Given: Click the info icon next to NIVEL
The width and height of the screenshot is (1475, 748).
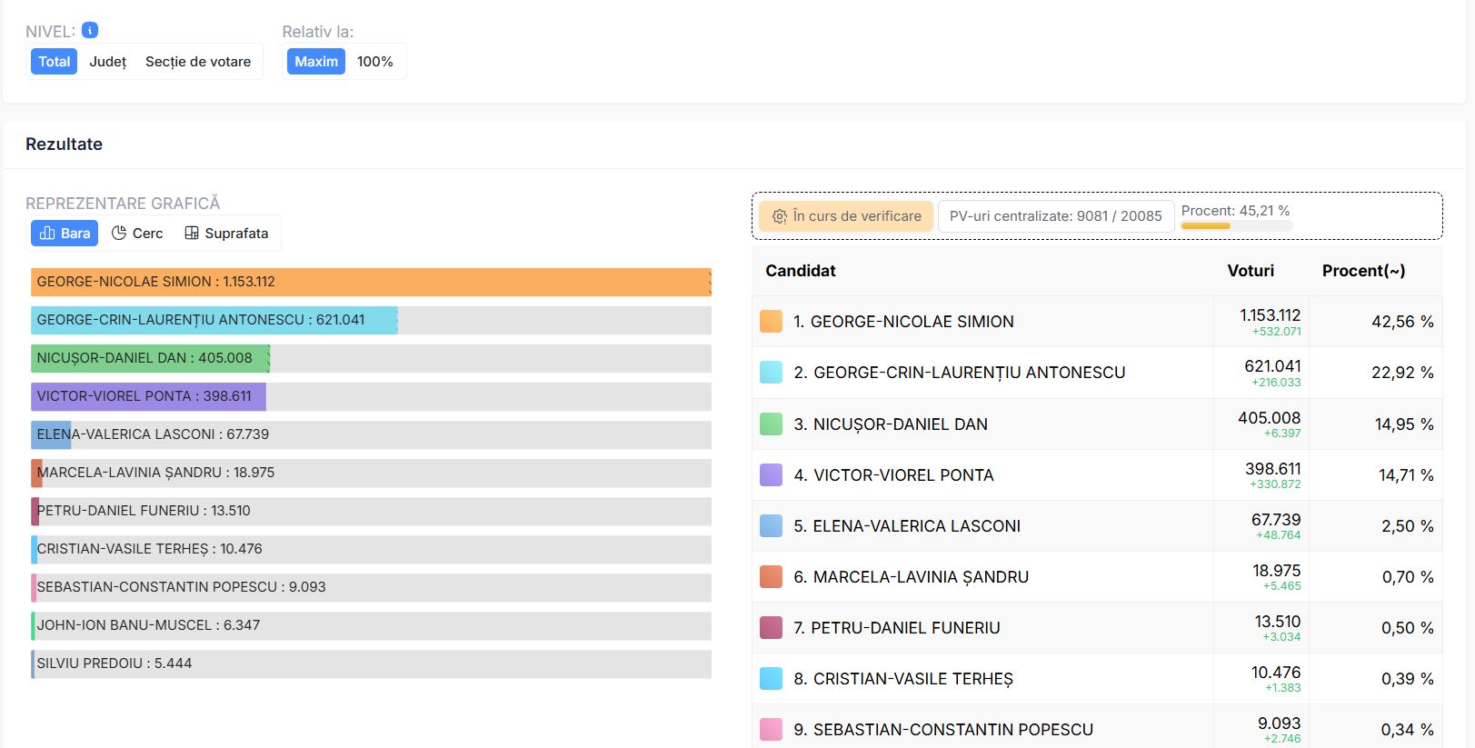Looking at the screenshot, I should (90, 30).
